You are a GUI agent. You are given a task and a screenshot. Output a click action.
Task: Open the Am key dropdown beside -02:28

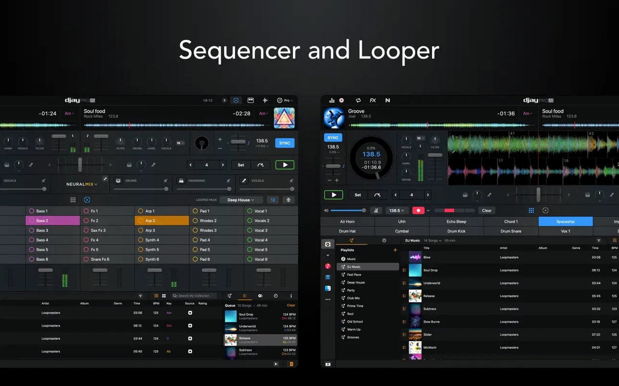pyautogui.click(x=263, y=113)
